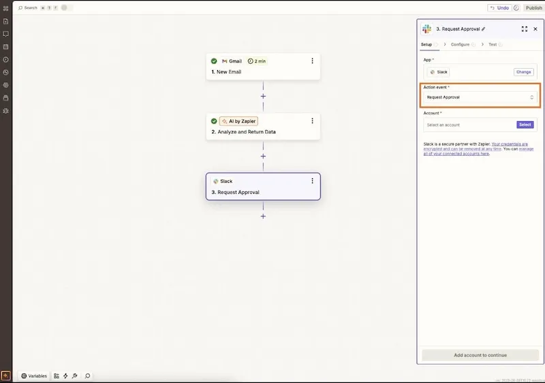Open the comments speech bubble sidebar icon
The height and width of the screenshot is (383, 545).
coord(5,34)
